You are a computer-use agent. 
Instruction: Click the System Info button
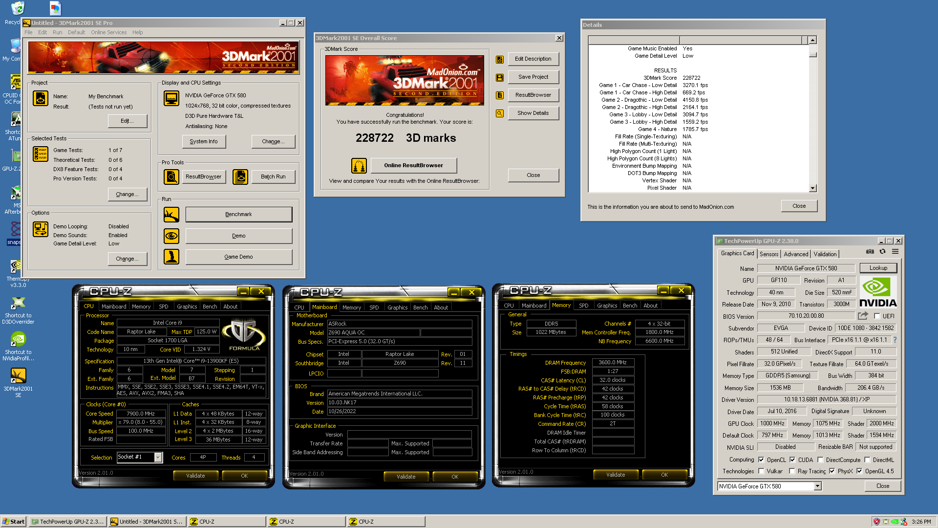point(204,142)
